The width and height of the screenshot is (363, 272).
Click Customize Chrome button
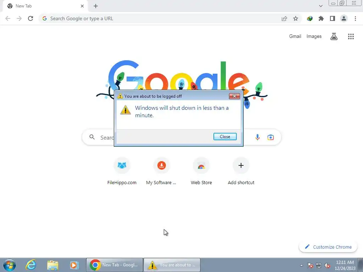point(328,247)
